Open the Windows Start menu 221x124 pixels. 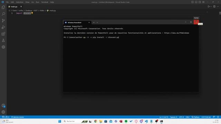pos(60,121)
